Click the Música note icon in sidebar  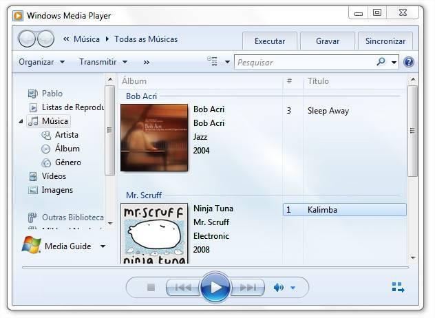(x=33, y=121)
